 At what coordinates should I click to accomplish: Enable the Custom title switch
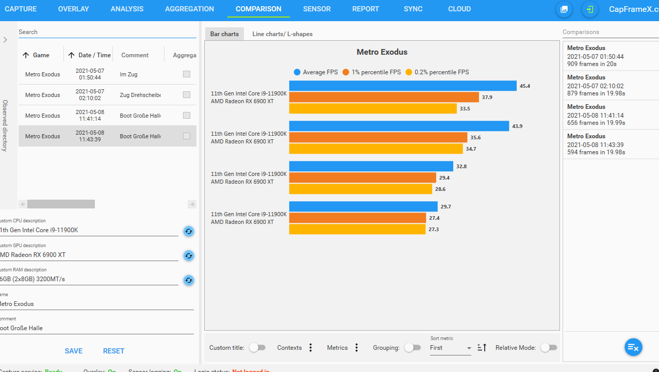257,348
